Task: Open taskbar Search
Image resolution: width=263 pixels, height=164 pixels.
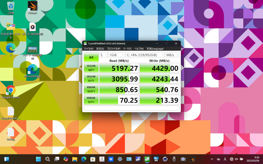Action: [x=48, y=159]
